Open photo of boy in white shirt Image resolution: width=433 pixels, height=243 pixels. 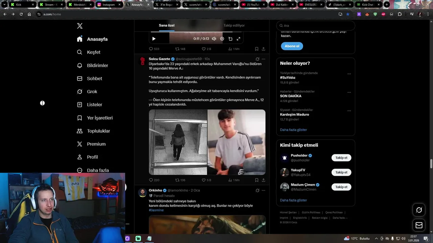point(236,142)
